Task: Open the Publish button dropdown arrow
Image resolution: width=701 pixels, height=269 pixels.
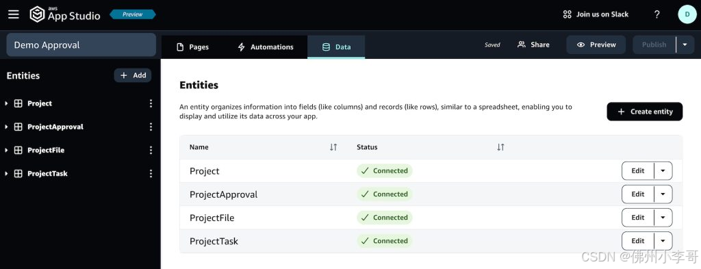Action: point(685,44)
